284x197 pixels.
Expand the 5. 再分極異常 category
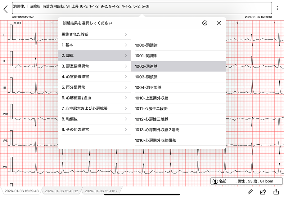[x=94, y=87]
